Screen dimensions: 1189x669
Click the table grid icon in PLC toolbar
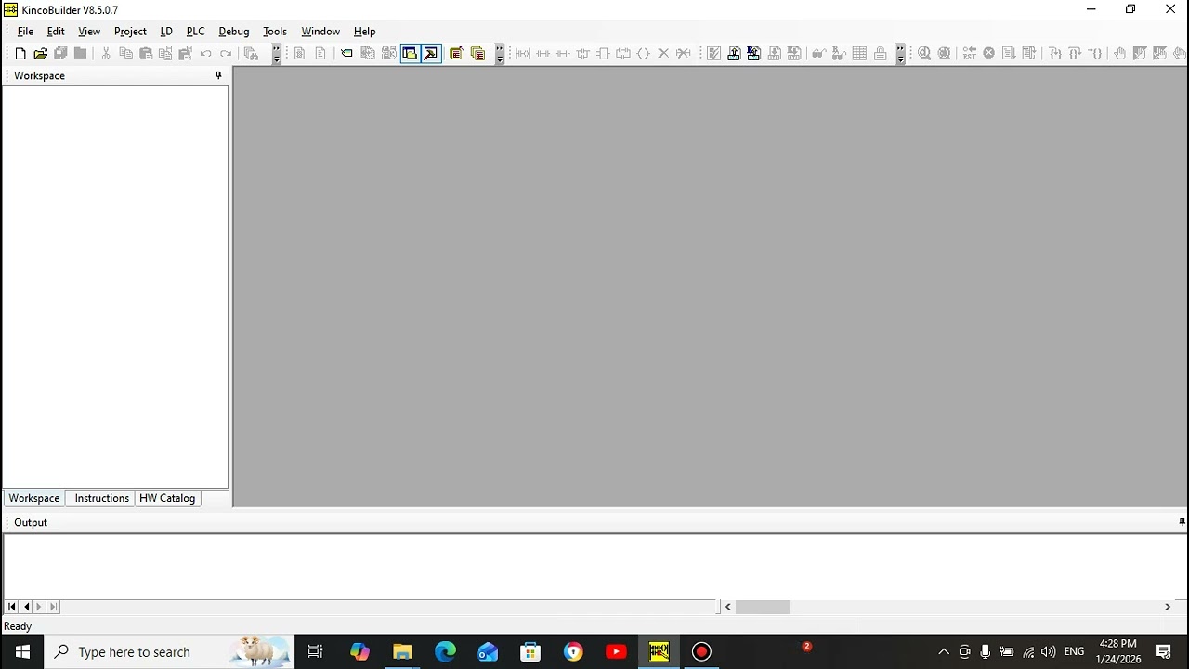click(859, 54)
